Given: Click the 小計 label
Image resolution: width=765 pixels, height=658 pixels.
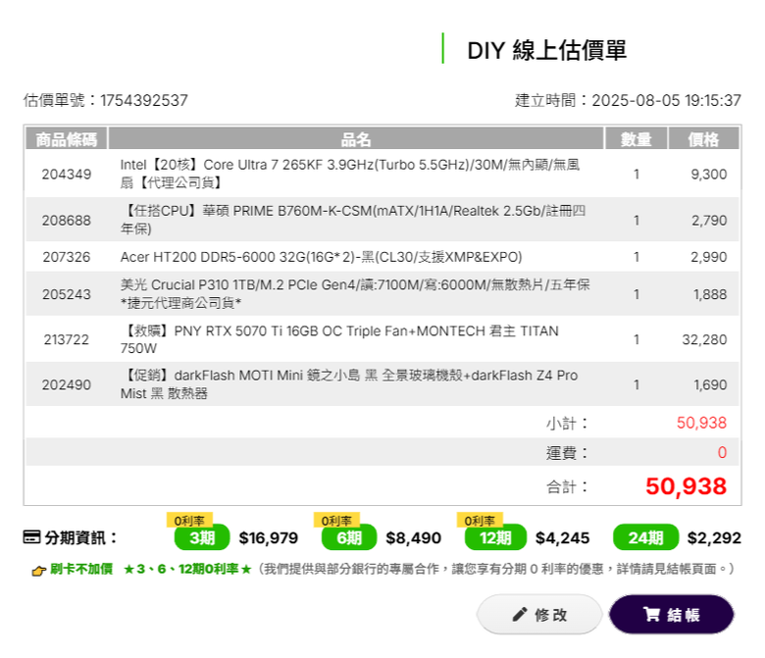Looking at the screenshot, I should click(x=567, y=423).
